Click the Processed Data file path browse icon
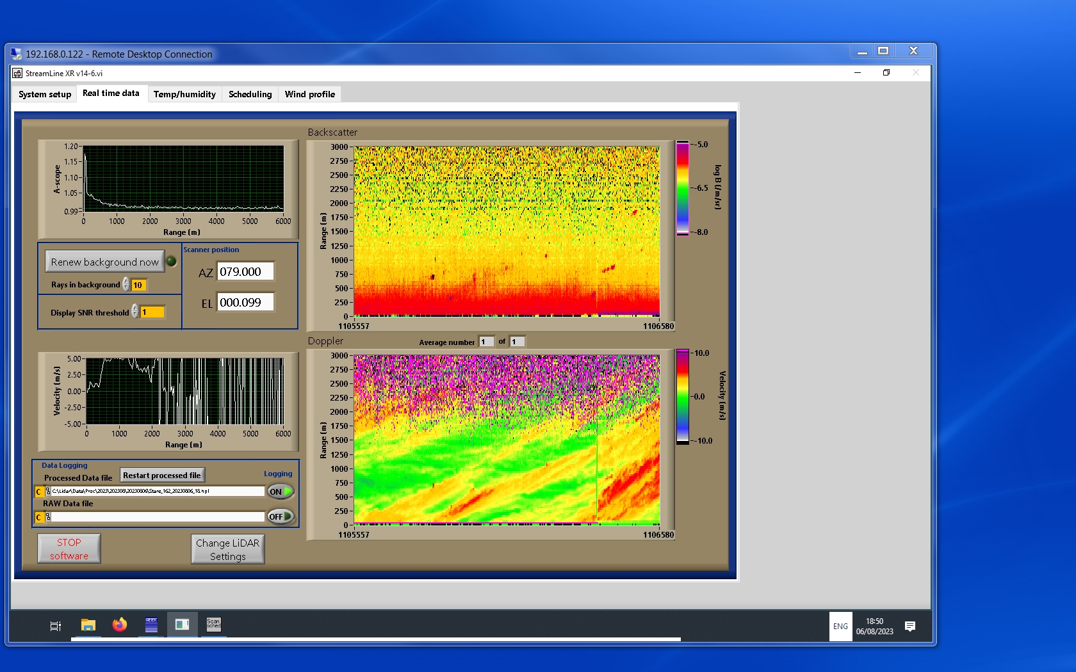 [x=48, y=492]
